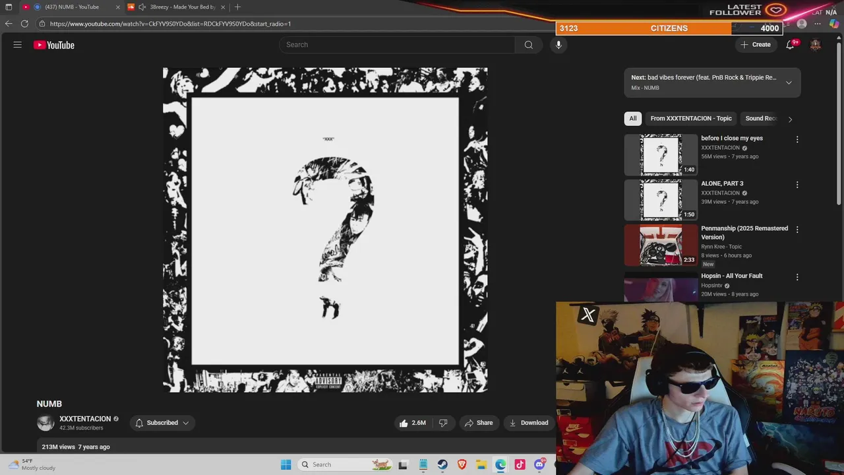The height and width of the screenshot is (475, 844).
Task: Open File Explorer from the taskbar
Action: click(481, 464)
